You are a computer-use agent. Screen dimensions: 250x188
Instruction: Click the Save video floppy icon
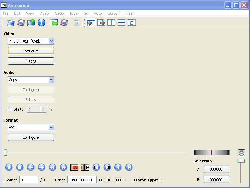(21, 22)
